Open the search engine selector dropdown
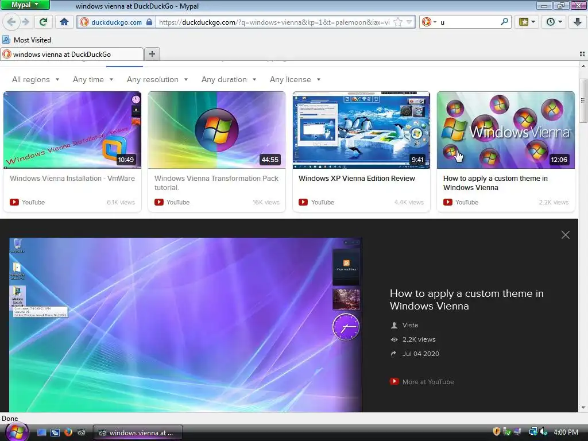Image resolution: width=588 pixels, height=441 pixels. pyautogui.click(x=430, y=22)
